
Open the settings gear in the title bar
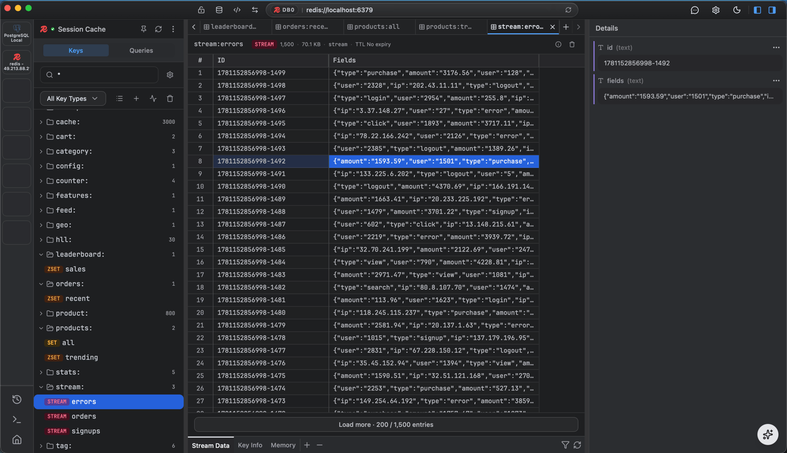[x=716, y=10]
